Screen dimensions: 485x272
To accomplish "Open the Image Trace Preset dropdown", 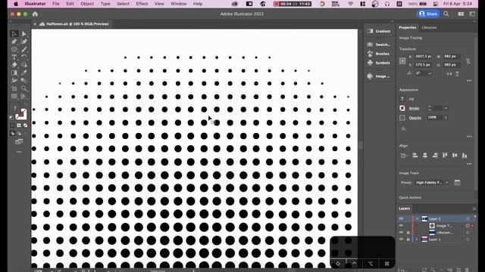I will [x=432, y=183].
